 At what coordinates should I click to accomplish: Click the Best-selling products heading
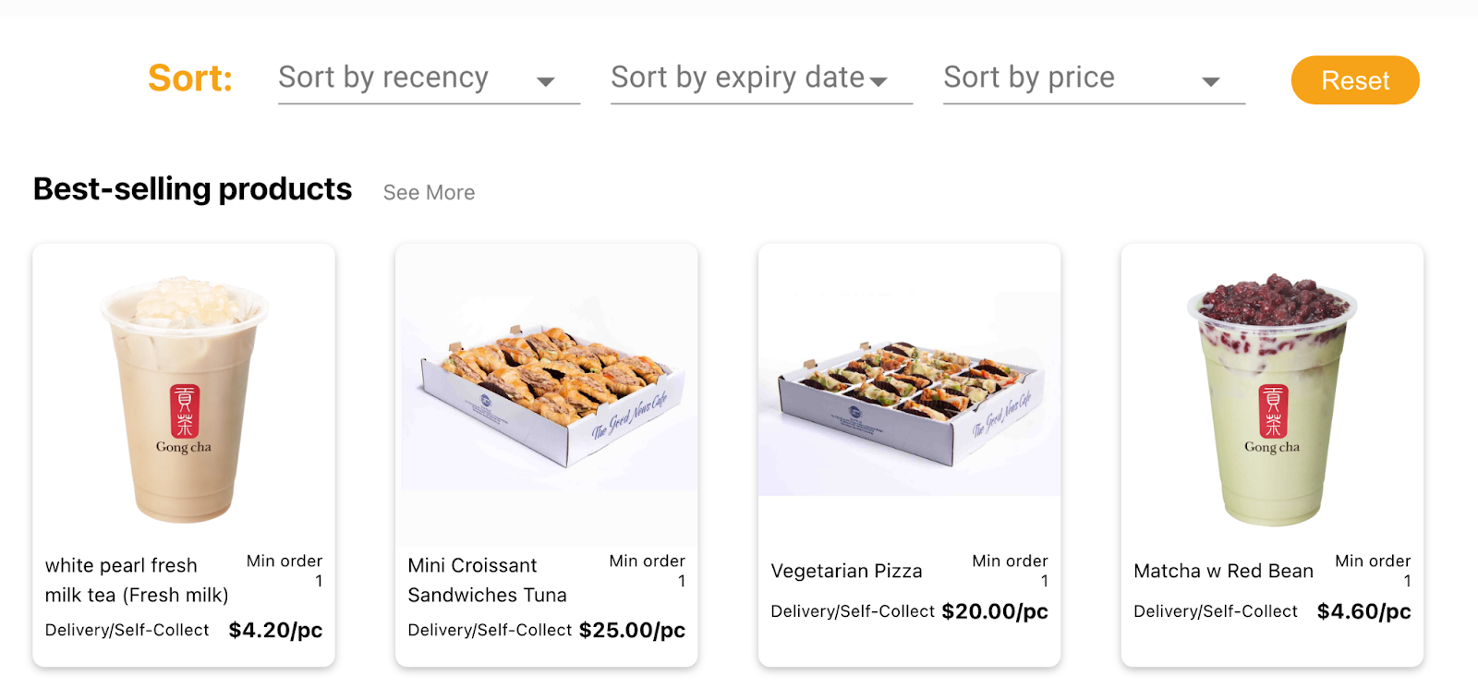pos(192,189)
